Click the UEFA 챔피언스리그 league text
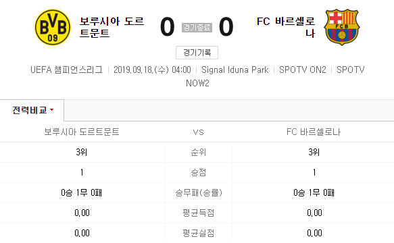Screen dimensions: 394x243 pyautogui.click(x=67, y=70)
